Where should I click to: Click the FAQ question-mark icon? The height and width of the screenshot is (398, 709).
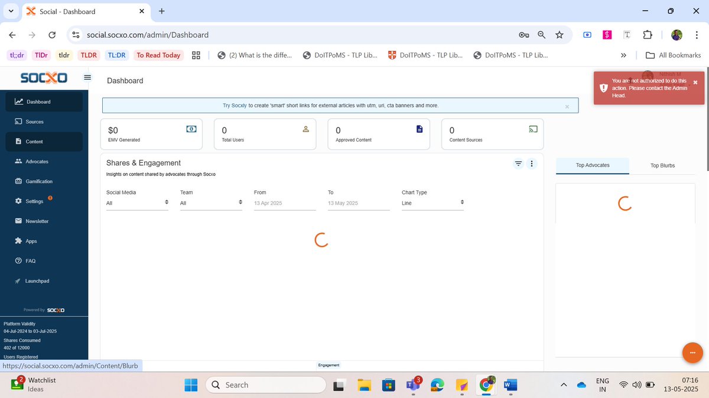tap(19, 261)
